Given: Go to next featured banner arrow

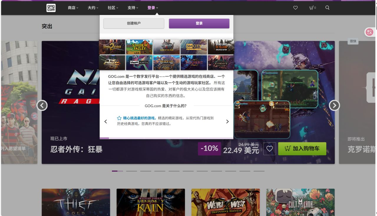Looking at the screenshot, I should pyautogui.click(x=334, y=105).
